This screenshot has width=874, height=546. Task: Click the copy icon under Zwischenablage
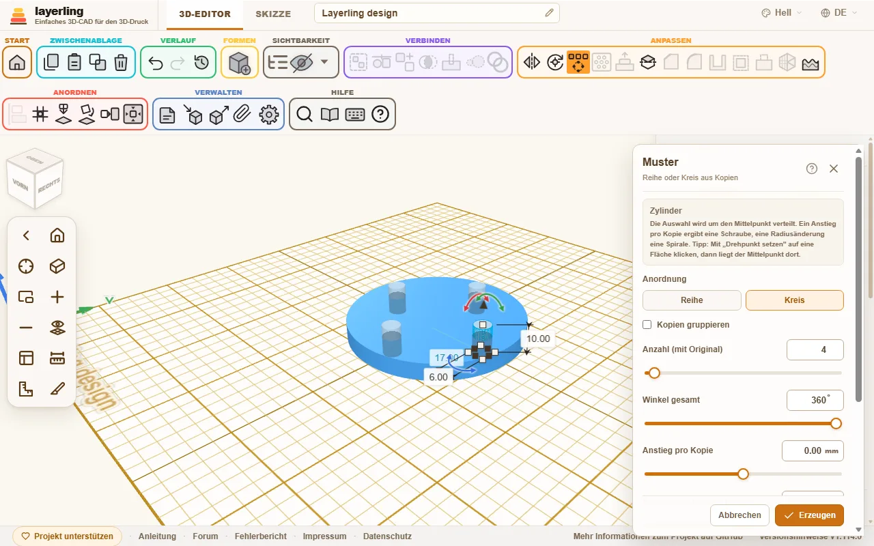click(x=51, y=62)
